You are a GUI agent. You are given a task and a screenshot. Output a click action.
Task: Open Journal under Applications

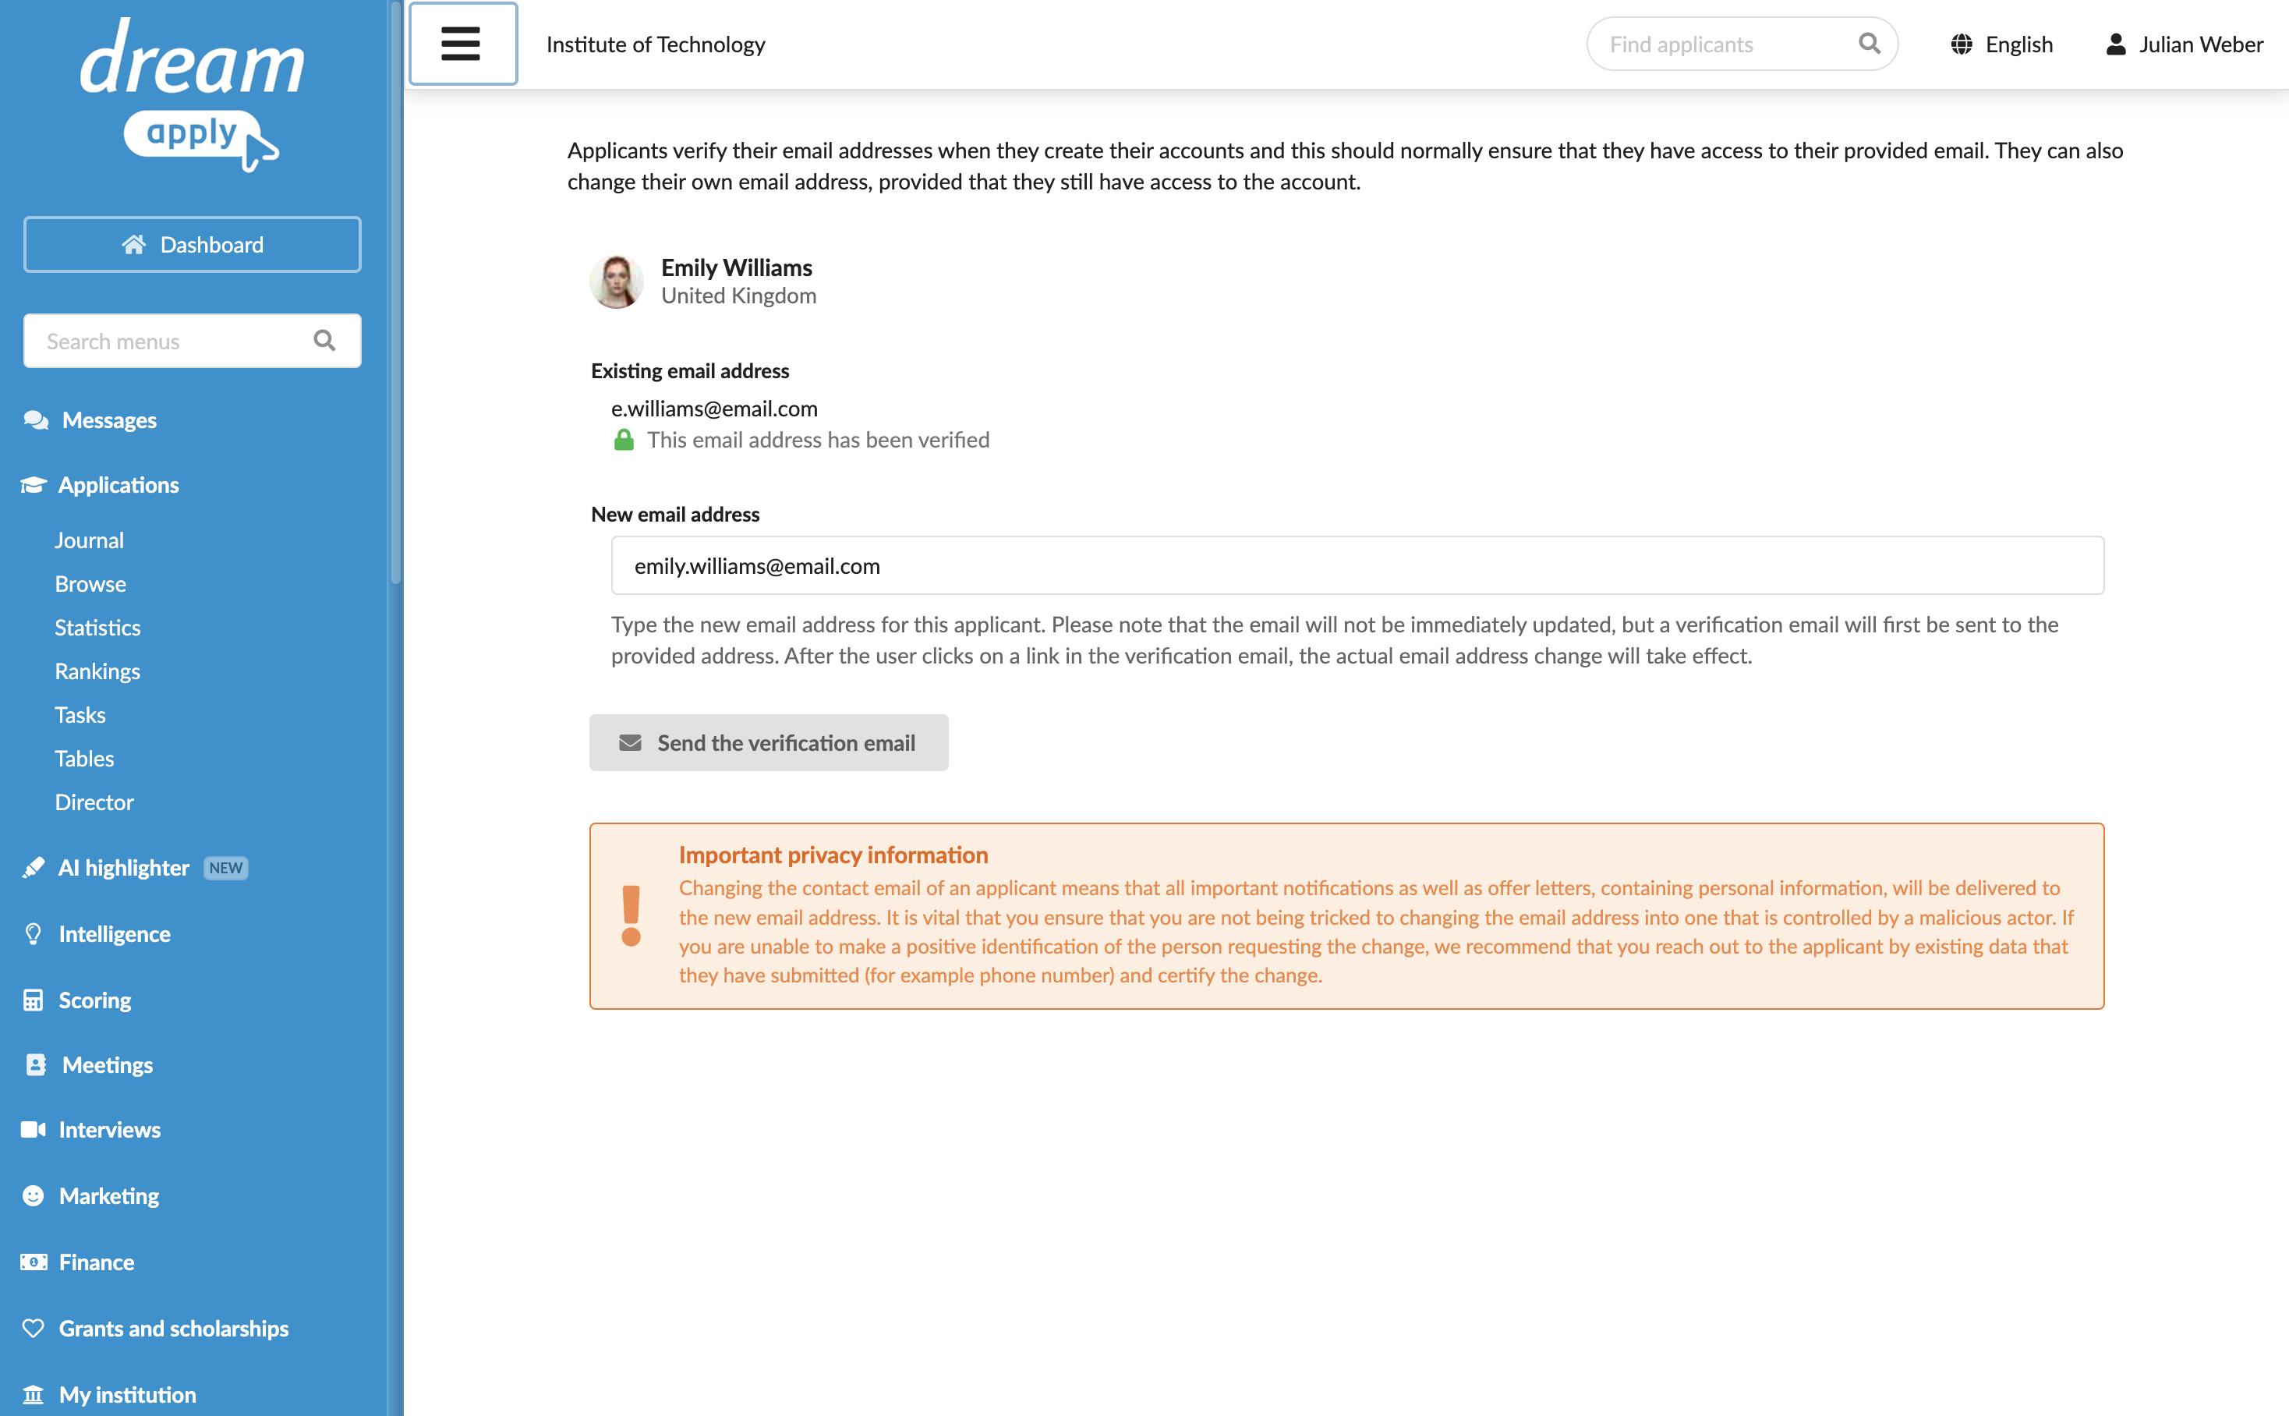point(89,540)
